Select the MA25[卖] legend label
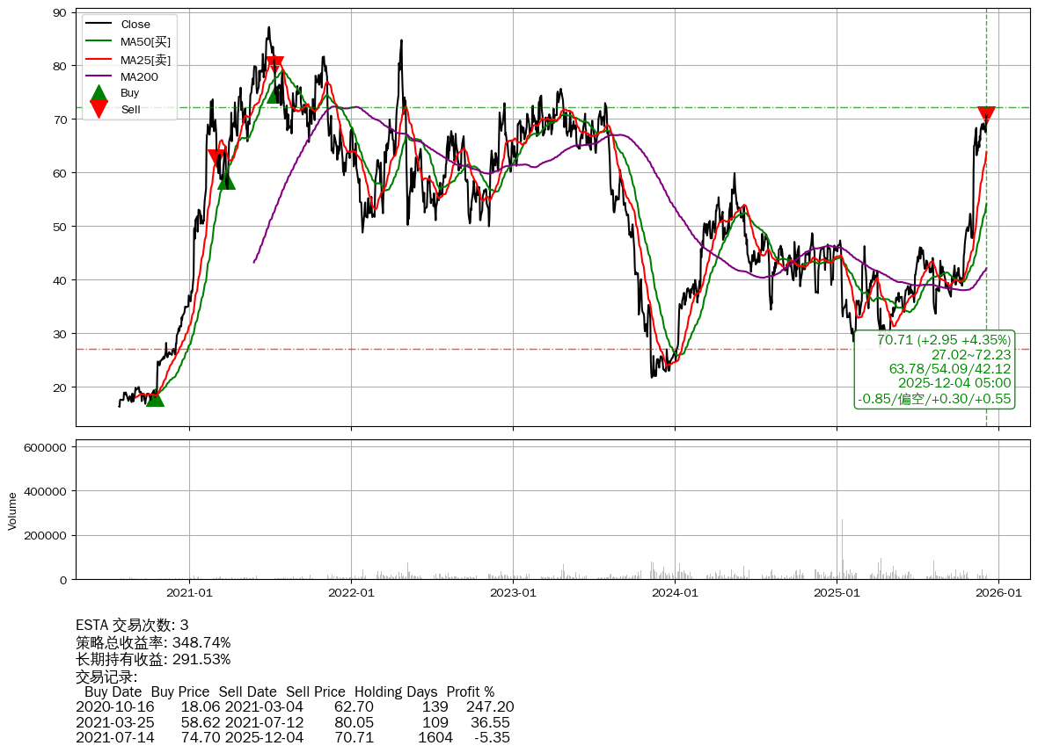The image size is (1038, 753). [145, 60]
